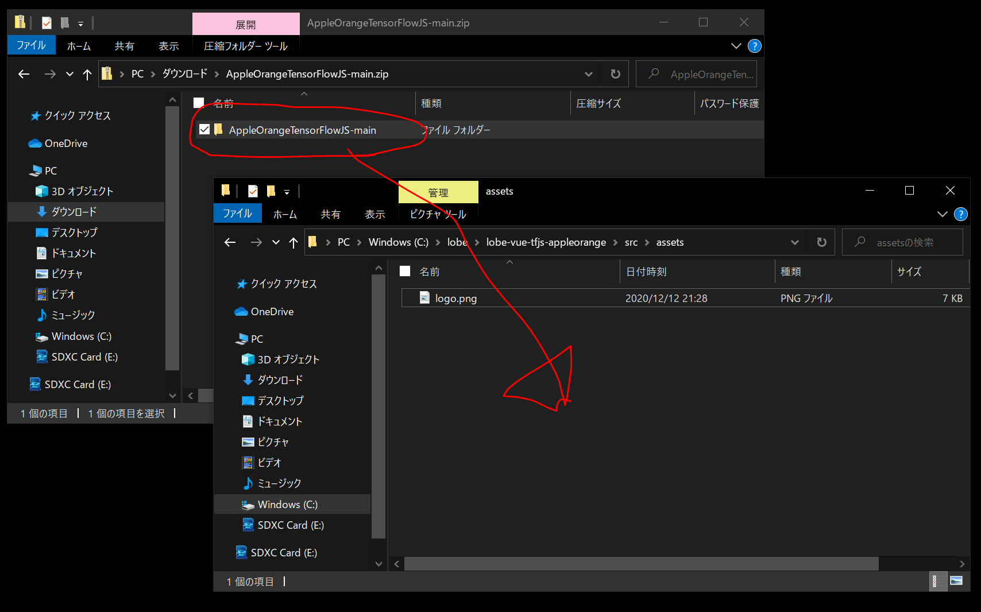Expand ribbon in assets window
The image size is (981, 612).
943,214
